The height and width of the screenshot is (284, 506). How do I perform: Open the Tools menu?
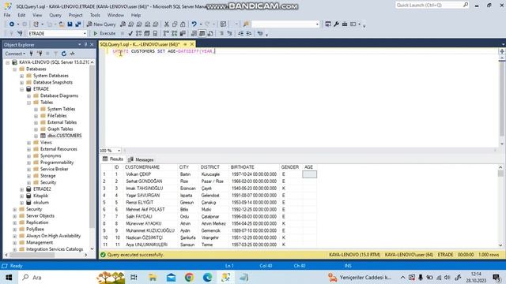tap(95, 15)
